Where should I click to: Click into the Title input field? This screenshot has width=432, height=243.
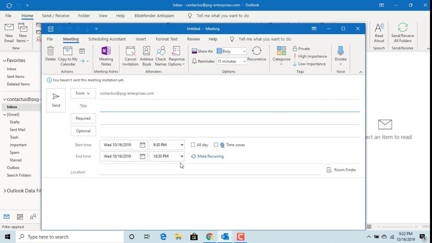(x=230, y=106)
